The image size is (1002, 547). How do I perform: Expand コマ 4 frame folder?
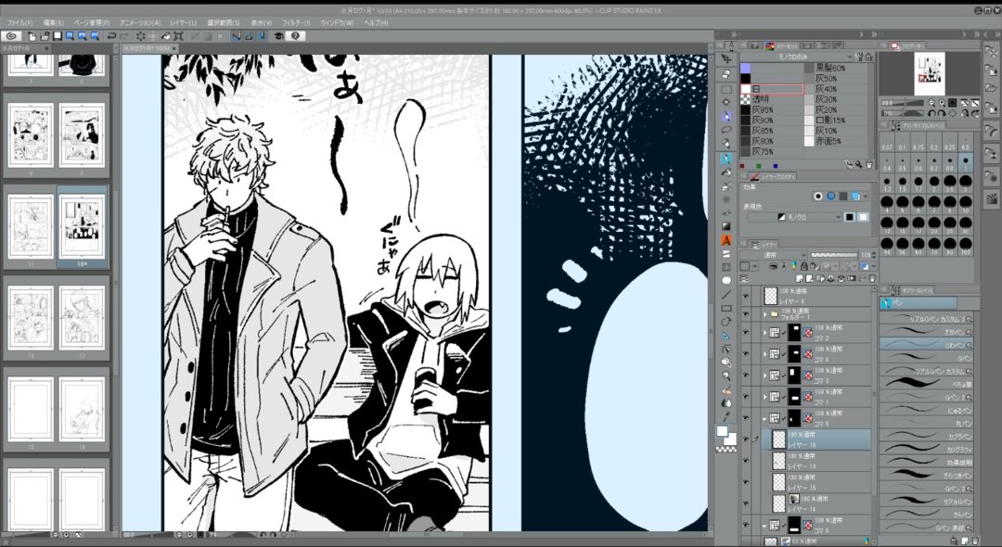coord(764,354)
